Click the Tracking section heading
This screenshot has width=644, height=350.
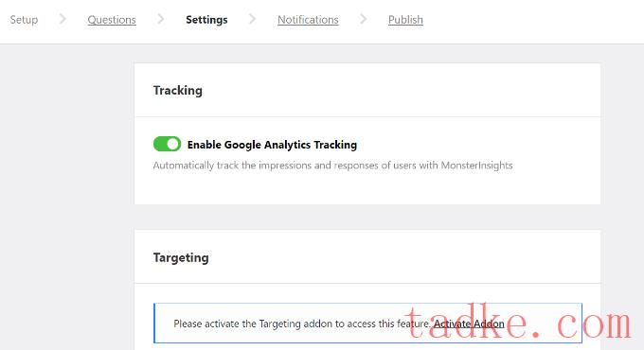coord(177,90)
